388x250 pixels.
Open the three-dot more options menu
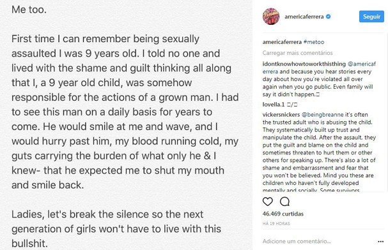(381, 241)
